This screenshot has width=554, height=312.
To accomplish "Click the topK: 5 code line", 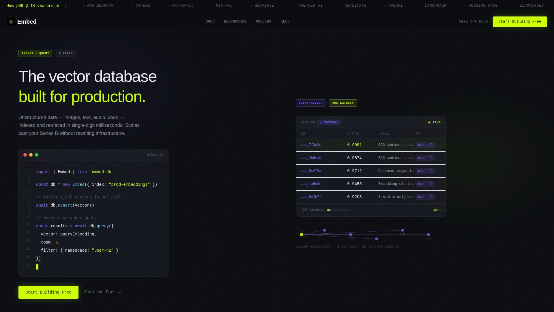I will coord(50,242).
